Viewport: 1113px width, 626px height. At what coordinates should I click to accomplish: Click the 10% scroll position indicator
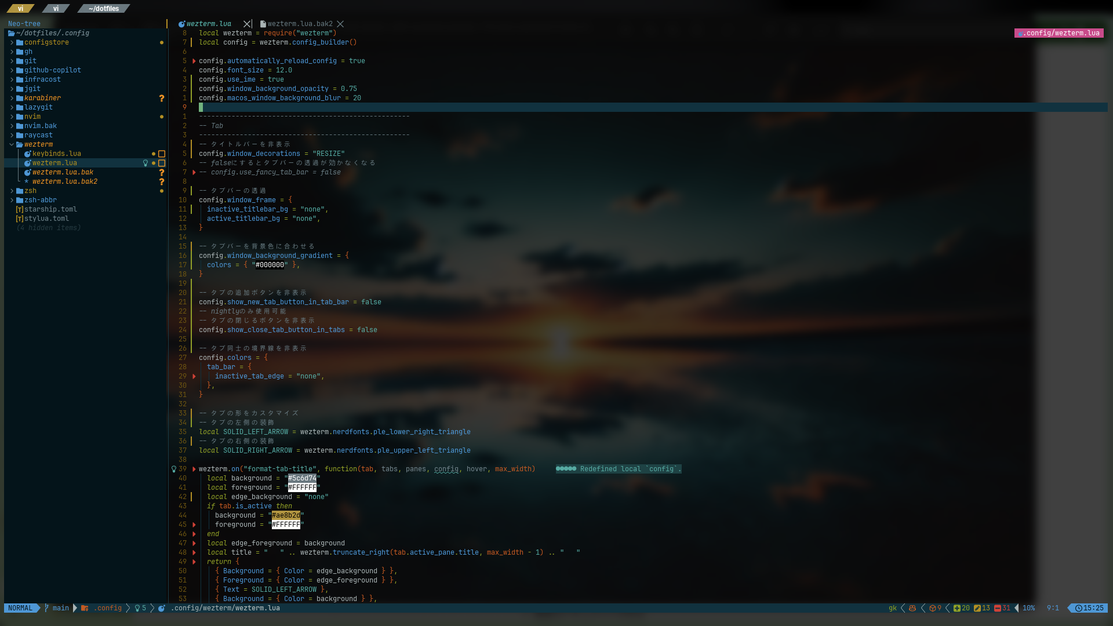click(x=1028, y=608)
